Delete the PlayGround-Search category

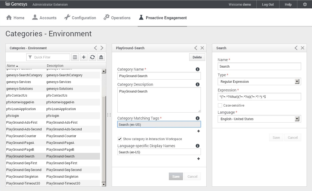[197, 57]
